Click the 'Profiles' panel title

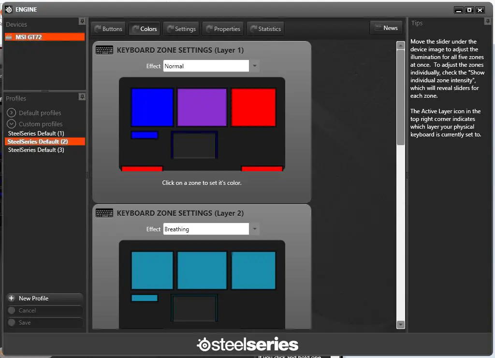tap(16, 98)
